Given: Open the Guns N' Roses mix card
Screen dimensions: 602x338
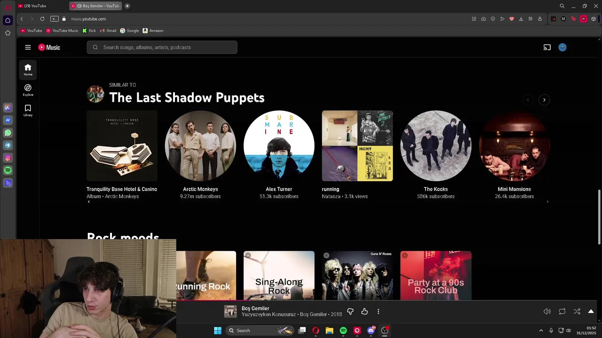Looking at the screenshot, I should point(357,276).
